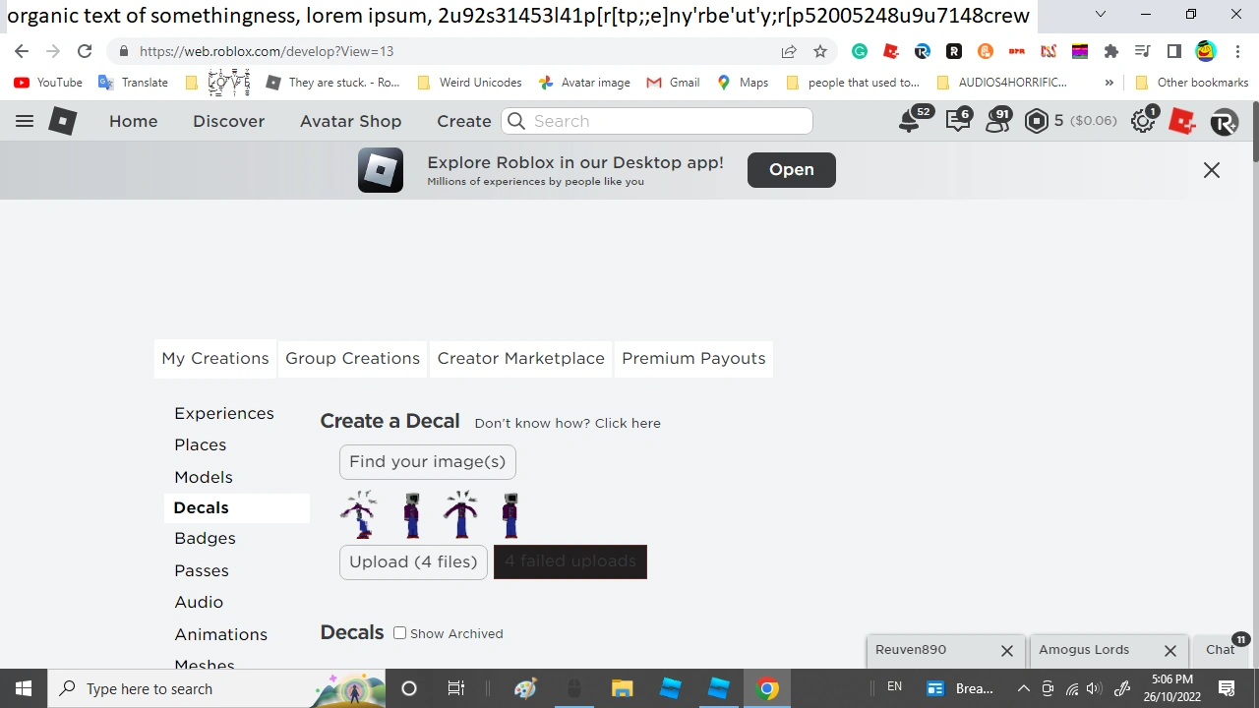This screenshot has height=708, width=1259.
Task: Open the hamburger navigation menu
Action: (x=25, y=121)
